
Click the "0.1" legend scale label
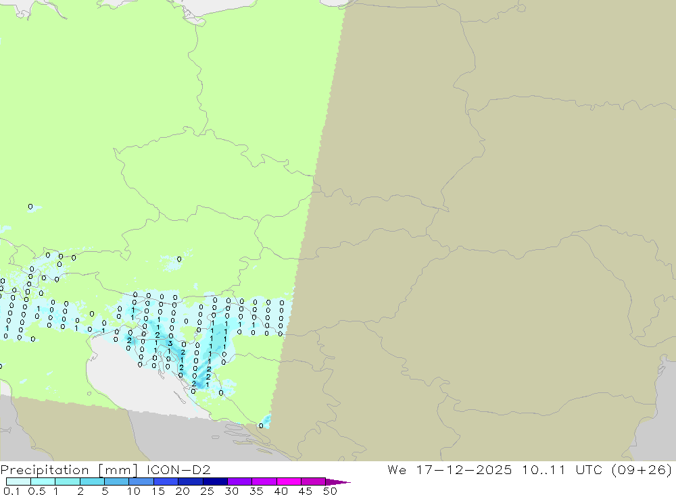coord(11,491)
